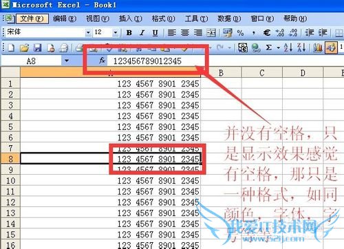Increase the cell indent

click(323, 33)
